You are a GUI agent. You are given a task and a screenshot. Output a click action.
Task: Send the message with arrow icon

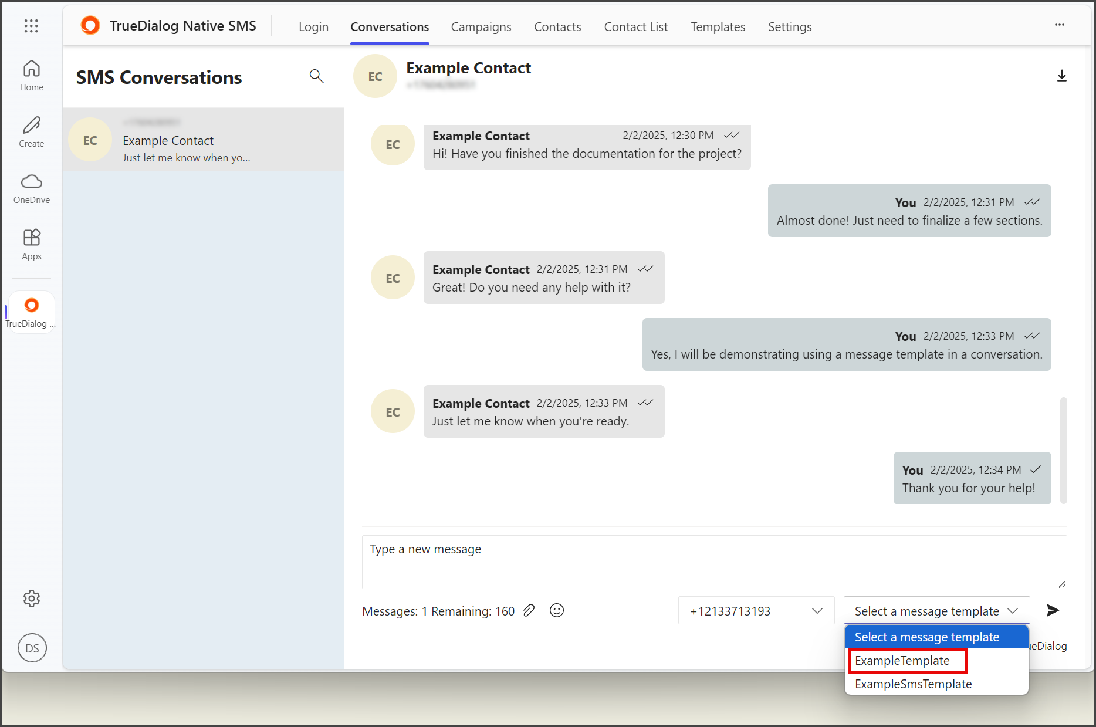[x=1053, y=610]
